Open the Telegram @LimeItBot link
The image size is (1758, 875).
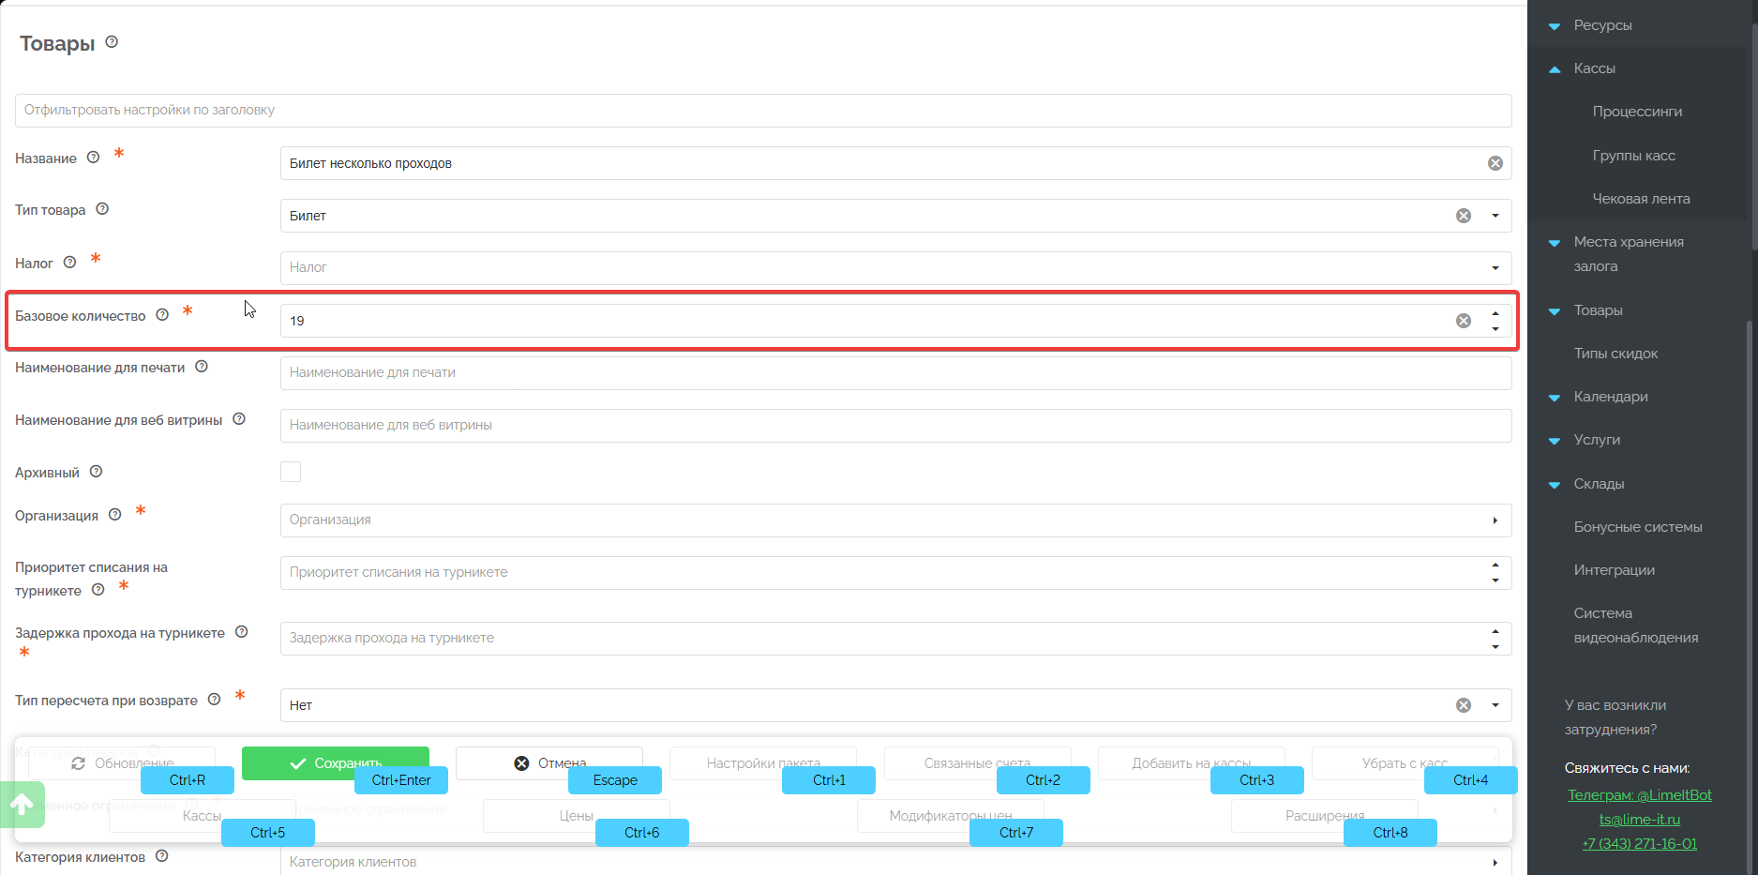coord(1639,795)
